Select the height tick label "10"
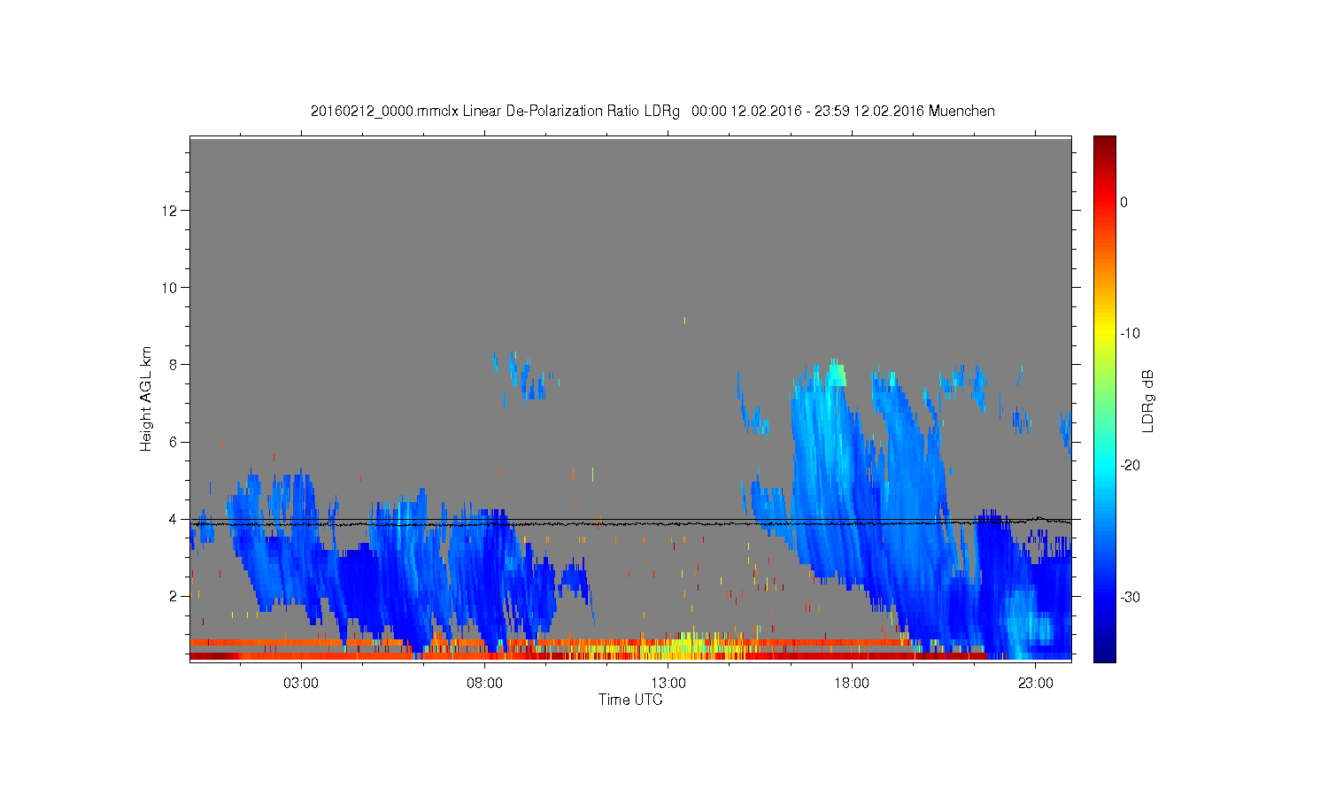1328x797 pixels. [x=171, y=287]
